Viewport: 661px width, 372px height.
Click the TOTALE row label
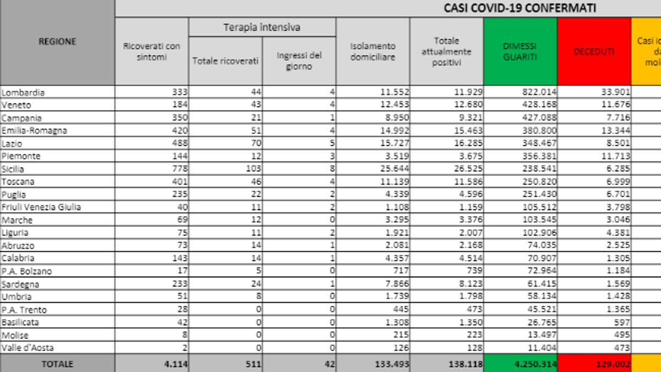57,364
